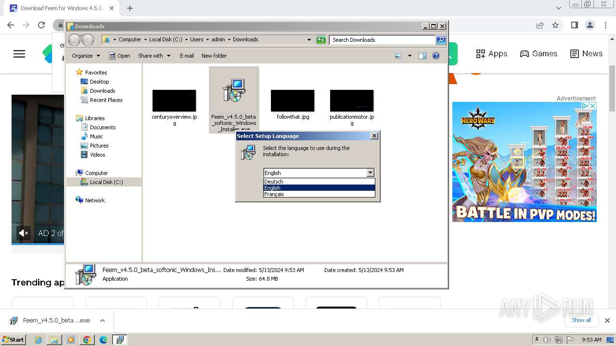Viewport: 616px width, 346px height.
Task: Open the Organize menu in Downloads window
Action: [86, 56]
